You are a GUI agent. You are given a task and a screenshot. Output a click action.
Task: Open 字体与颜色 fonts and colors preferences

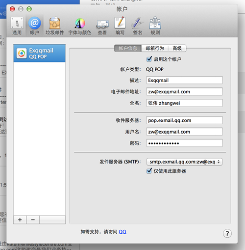80,26
